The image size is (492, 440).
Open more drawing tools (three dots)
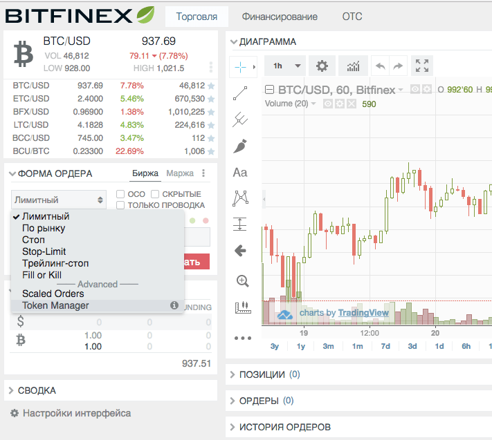[x=243, y=338]
